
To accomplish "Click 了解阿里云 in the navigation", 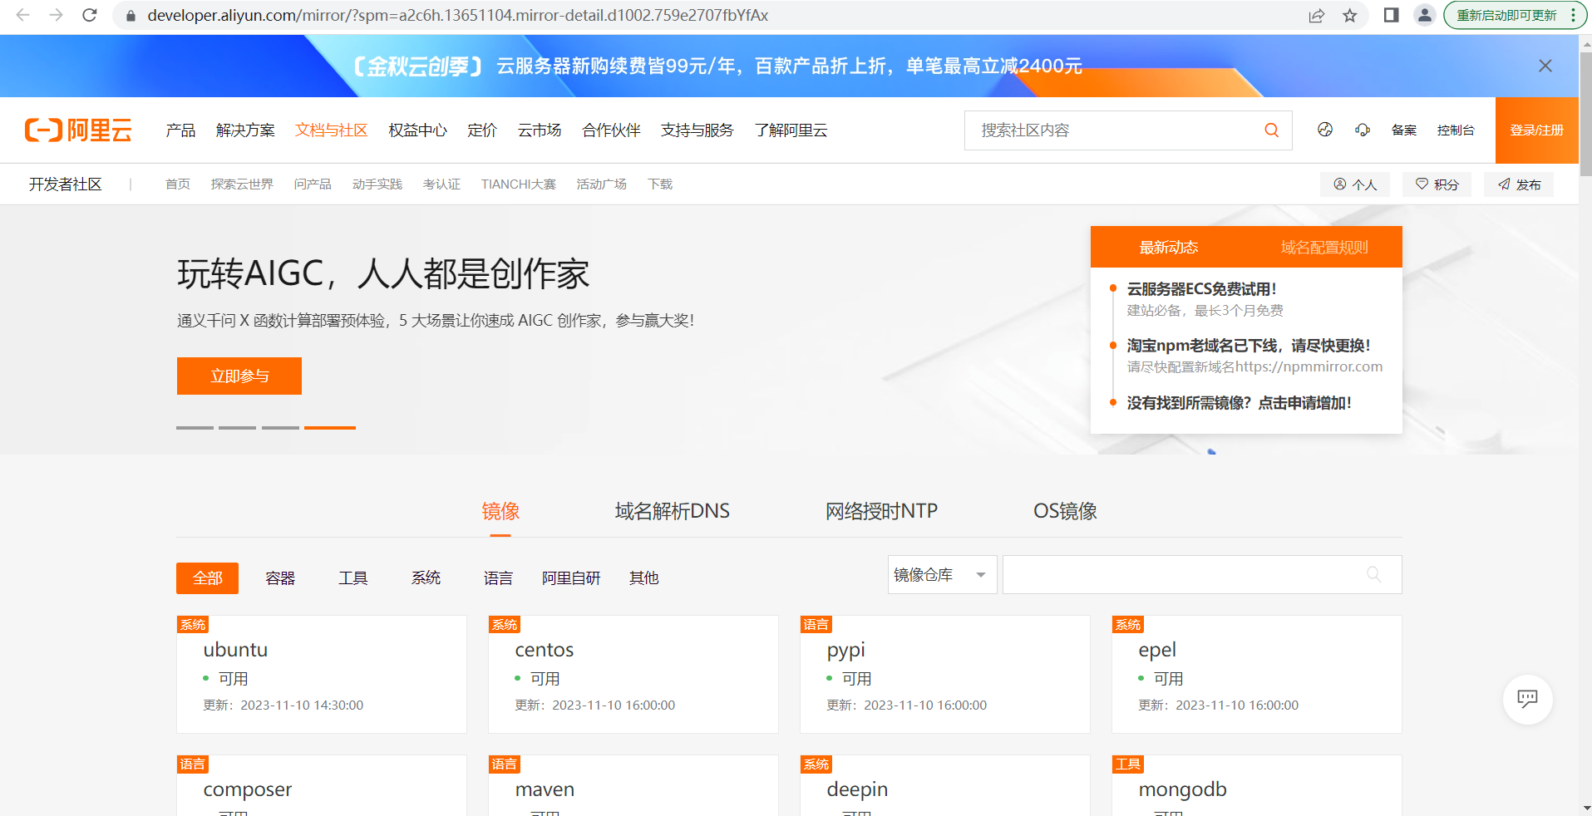I will [x=791, y=130].
